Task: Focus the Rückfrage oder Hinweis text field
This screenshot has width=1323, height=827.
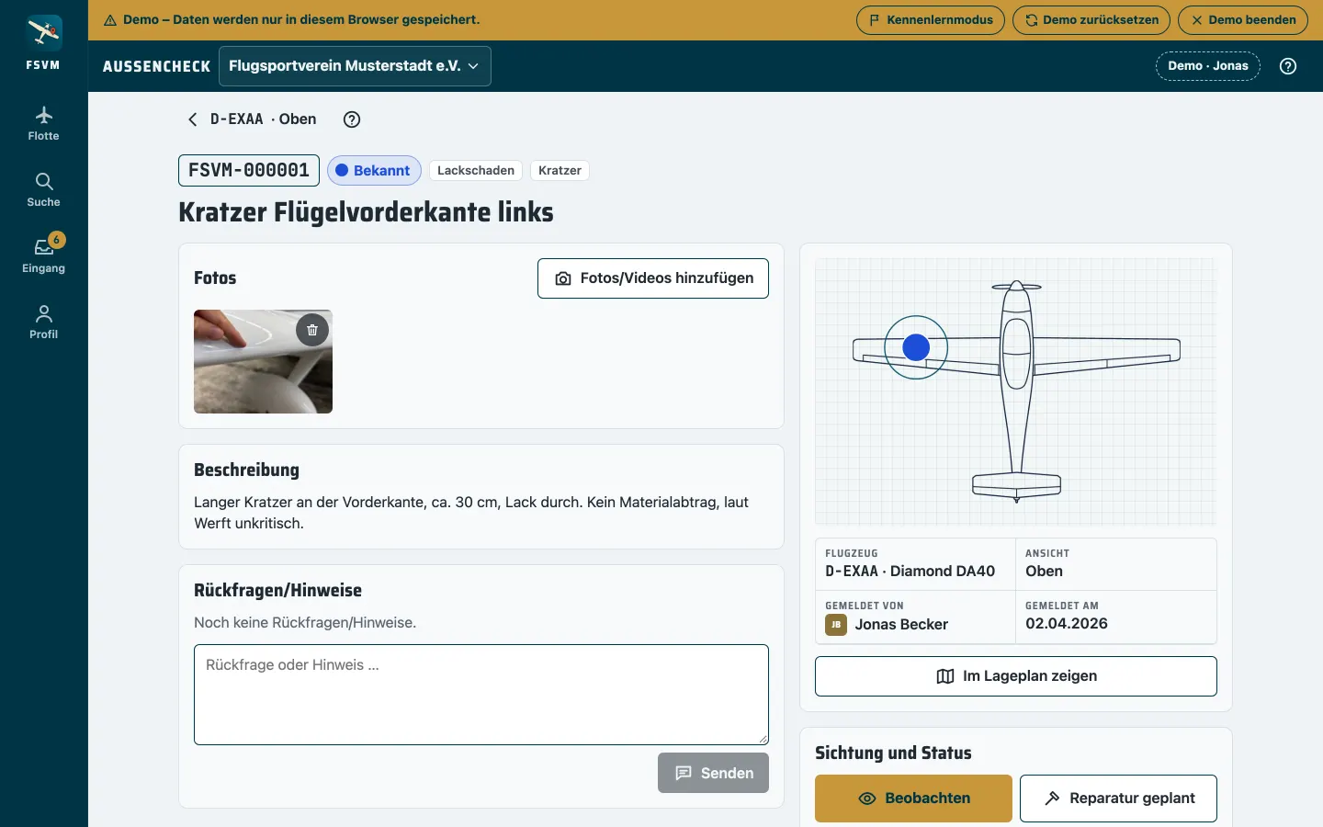Action: (481, 695)
